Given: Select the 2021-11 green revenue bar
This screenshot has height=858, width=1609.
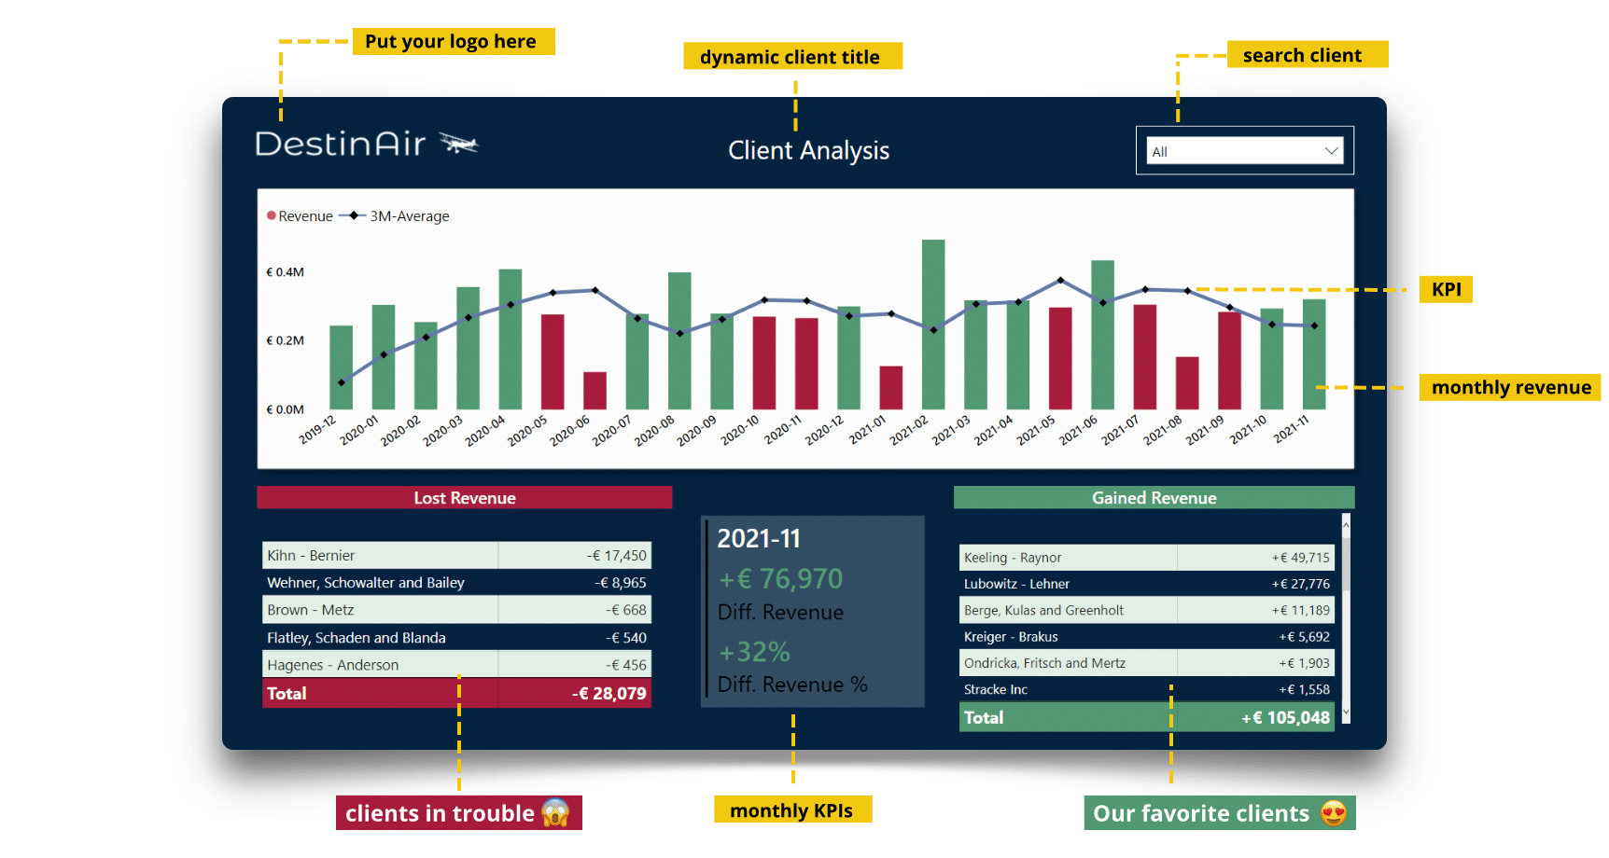Looking at the screenshot, I should pos(1314,353).
